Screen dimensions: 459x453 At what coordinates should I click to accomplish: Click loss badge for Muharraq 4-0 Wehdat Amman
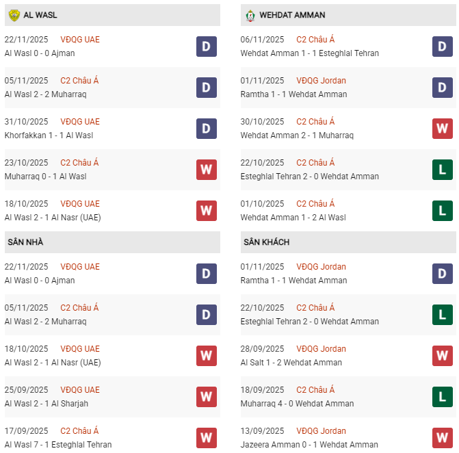coord(442,397)
